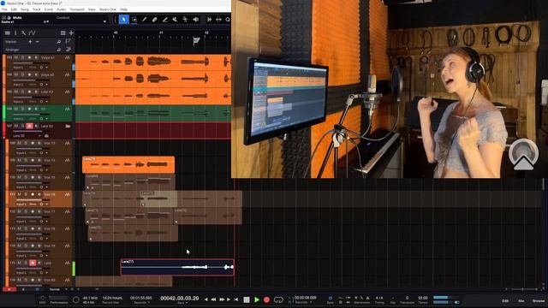The height and width of the screenshot is (308, 548).
Task: Click the instrument icon beside the Lana 02 dropdown
Action: (x=46, y=135)
